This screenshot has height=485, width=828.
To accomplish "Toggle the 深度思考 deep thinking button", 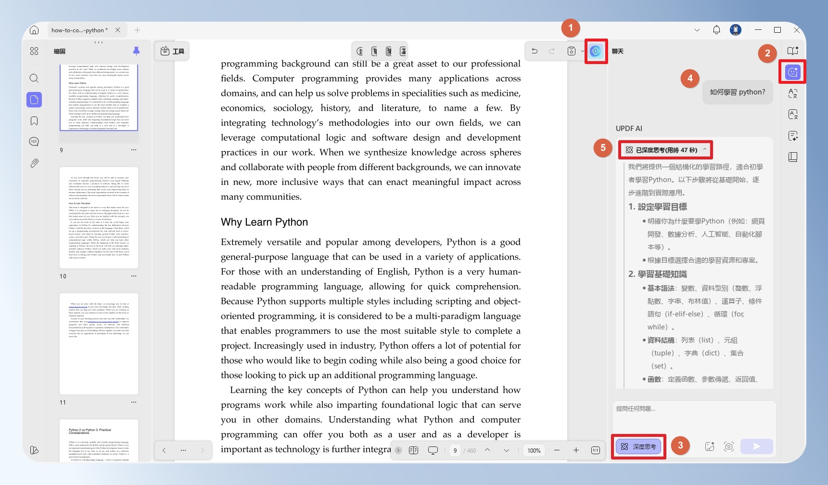I will coord(639,446).
